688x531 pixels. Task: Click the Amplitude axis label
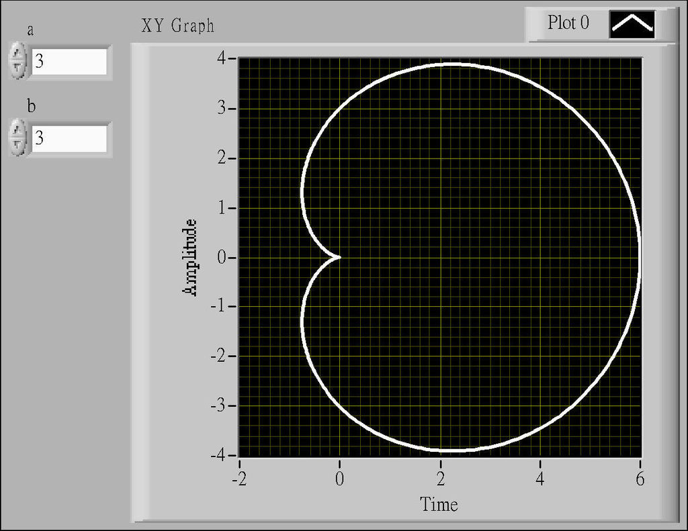[x=189, y=258]
